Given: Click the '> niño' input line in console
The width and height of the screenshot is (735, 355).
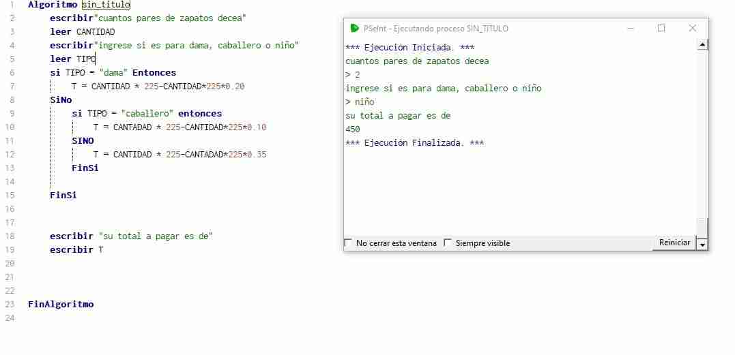Looking at the screenshot, I should [360, 102].
